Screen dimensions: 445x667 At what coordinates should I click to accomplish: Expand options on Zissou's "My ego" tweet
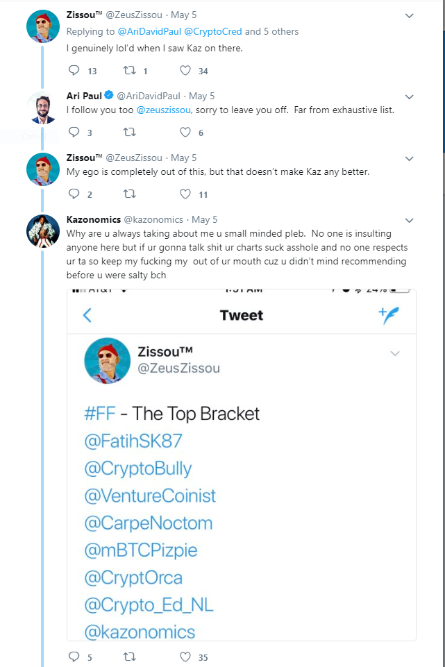[x=409, y=158]
